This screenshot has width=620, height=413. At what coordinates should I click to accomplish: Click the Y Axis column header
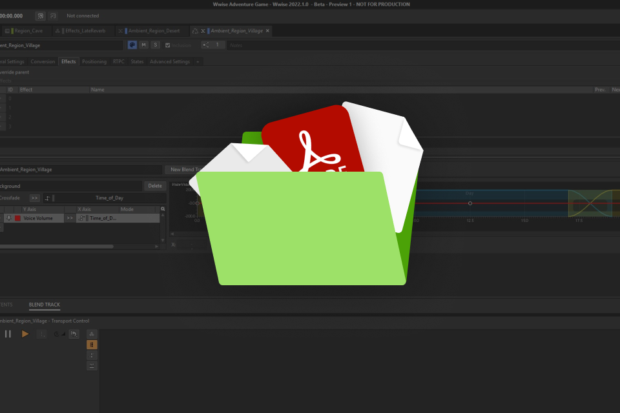(x=41, y=209)
